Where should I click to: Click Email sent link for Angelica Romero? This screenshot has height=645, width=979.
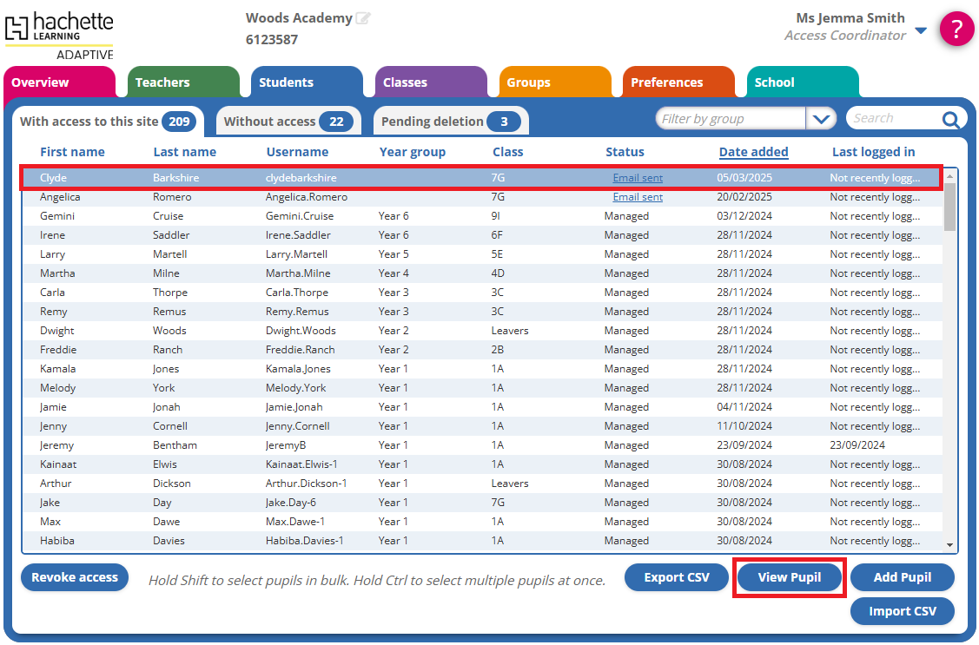point(638,197)
